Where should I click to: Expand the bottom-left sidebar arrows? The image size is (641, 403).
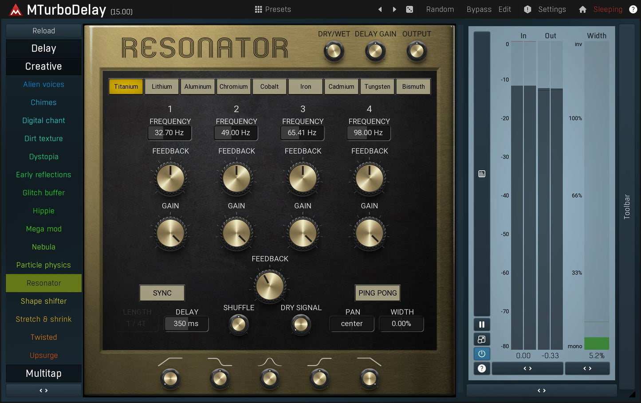pos(43,390)
